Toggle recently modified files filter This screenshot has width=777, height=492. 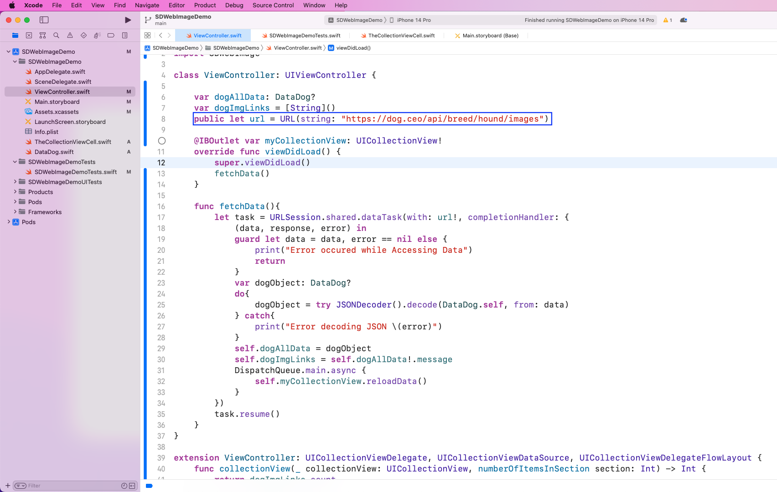pos(124,486)
